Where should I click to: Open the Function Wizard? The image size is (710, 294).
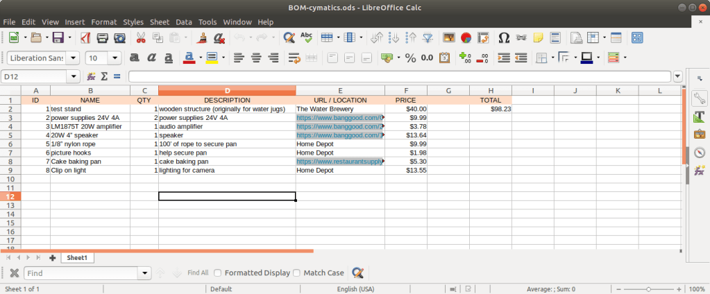point(91,76)
